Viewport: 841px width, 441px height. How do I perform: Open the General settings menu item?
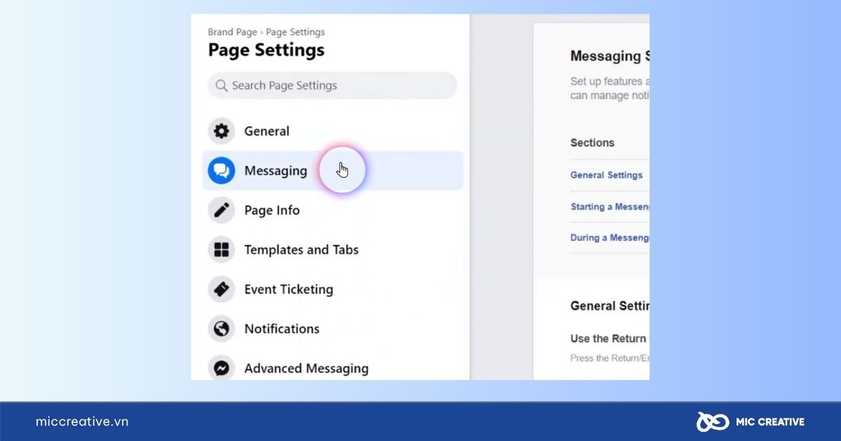(x=333, y=131)
